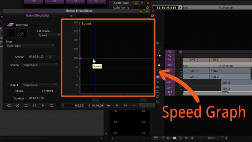This screenshot has height=142, width=252.
Task: Step forward with the fast-forward button
Action: pyautogui.click(x=126, y=105)
